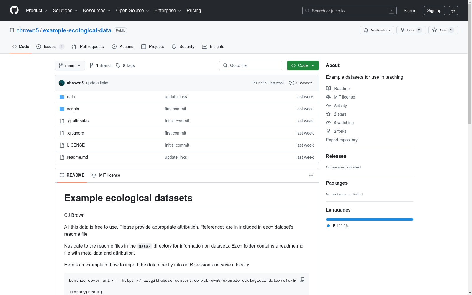Open the Issues tab
The height and width of the screenshot is (295, 472).
pyautogui.click(x=50, y=47)
